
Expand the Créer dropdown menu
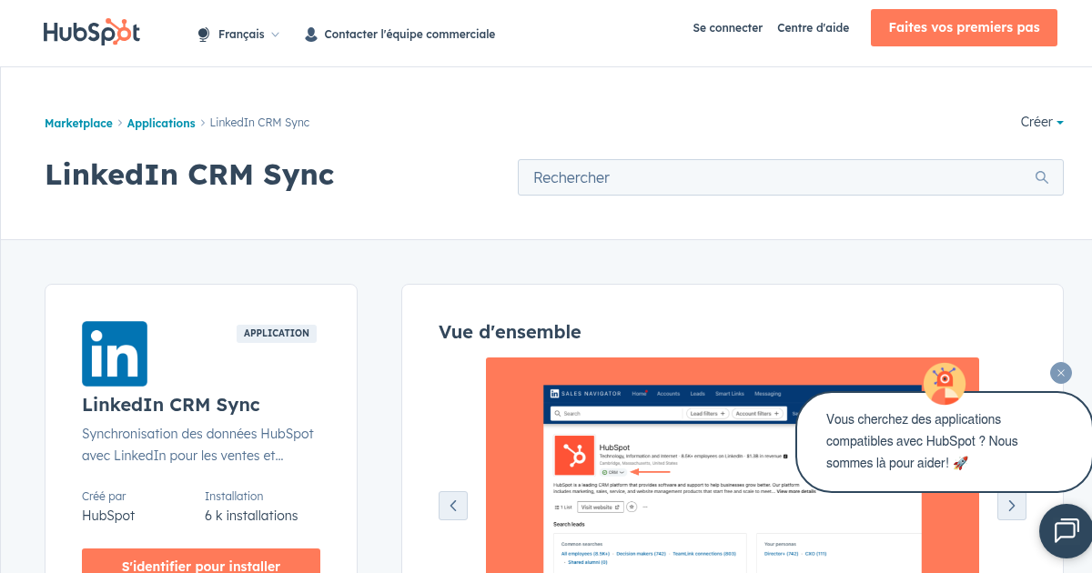point(1041,121)
